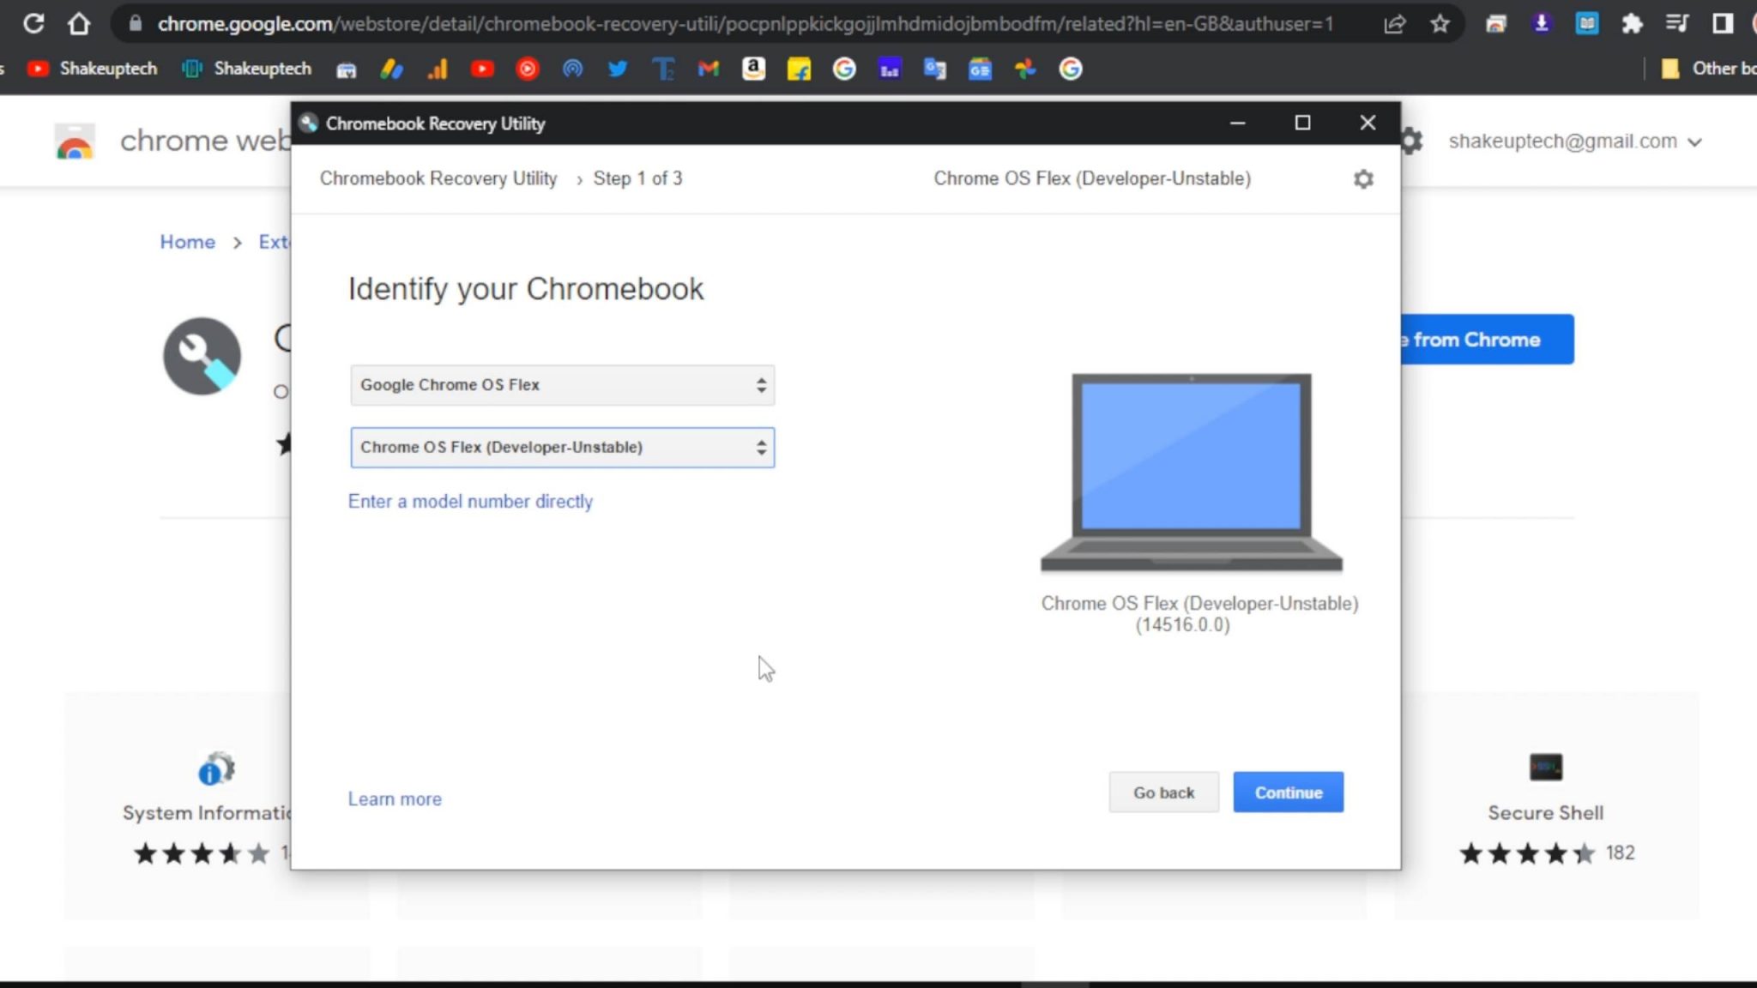
Task: Open the blue podcast circle bookmark
Action: [x=572, y=69]
